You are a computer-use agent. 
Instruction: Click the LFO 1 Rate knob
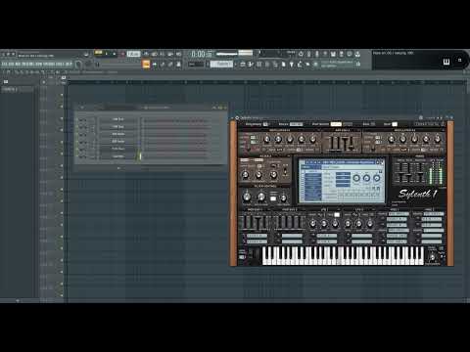[x=312, y=223]
